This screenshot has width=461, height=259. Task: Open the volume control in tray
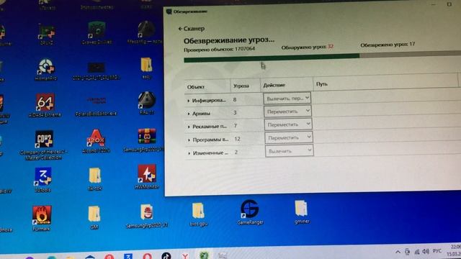click(426, 251)
